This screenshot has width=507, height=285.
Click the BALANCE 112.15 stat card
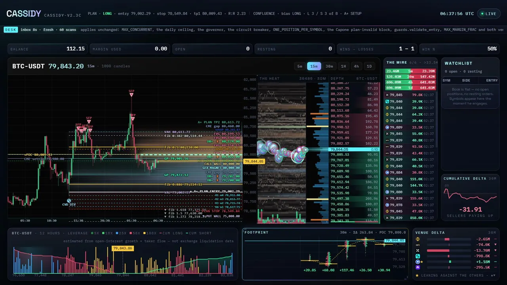click(x=48, y=49)
